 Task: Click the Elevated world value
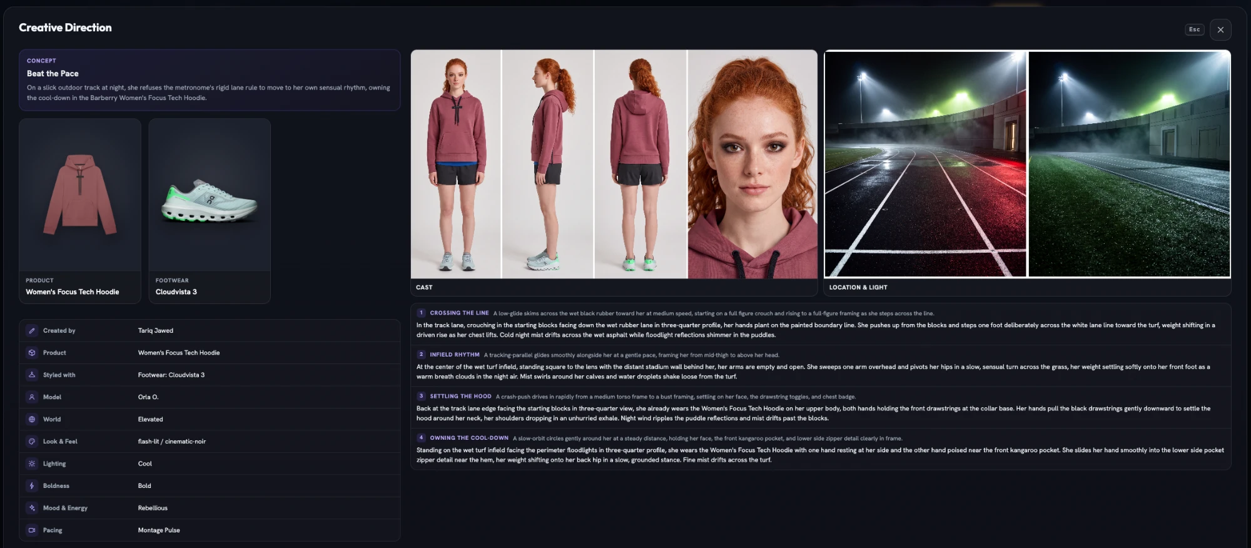pyautogui.click(x=150, y=419)
